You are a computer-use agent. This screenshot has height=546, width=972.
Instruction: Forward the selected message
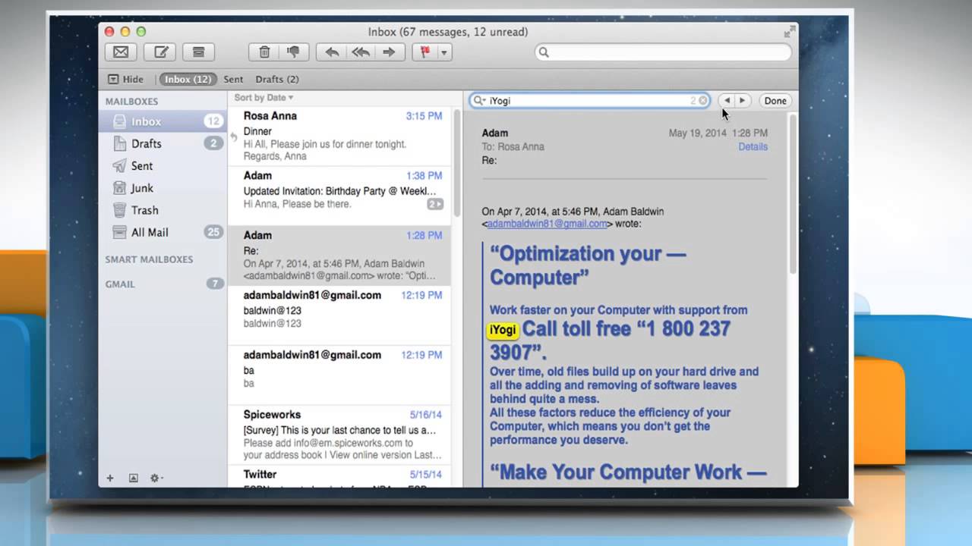(389, 52)
